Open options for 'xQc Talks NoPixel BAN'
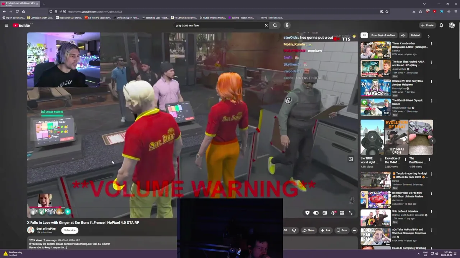The height and width of the screenshot is (258, 460). coord(431,230)
